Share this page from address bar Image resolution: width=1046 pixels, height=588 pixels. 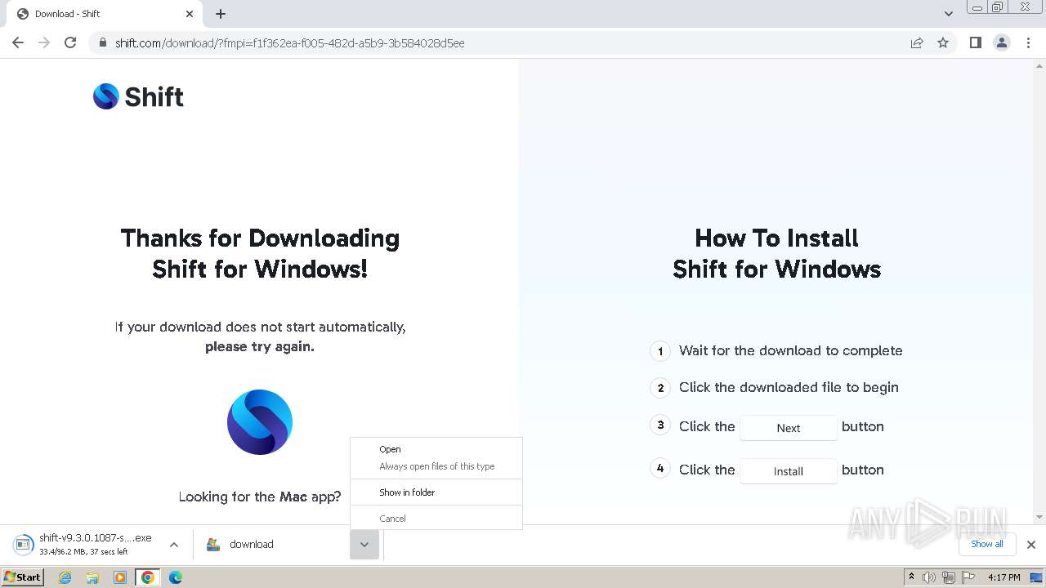click(x=917, y=42)
